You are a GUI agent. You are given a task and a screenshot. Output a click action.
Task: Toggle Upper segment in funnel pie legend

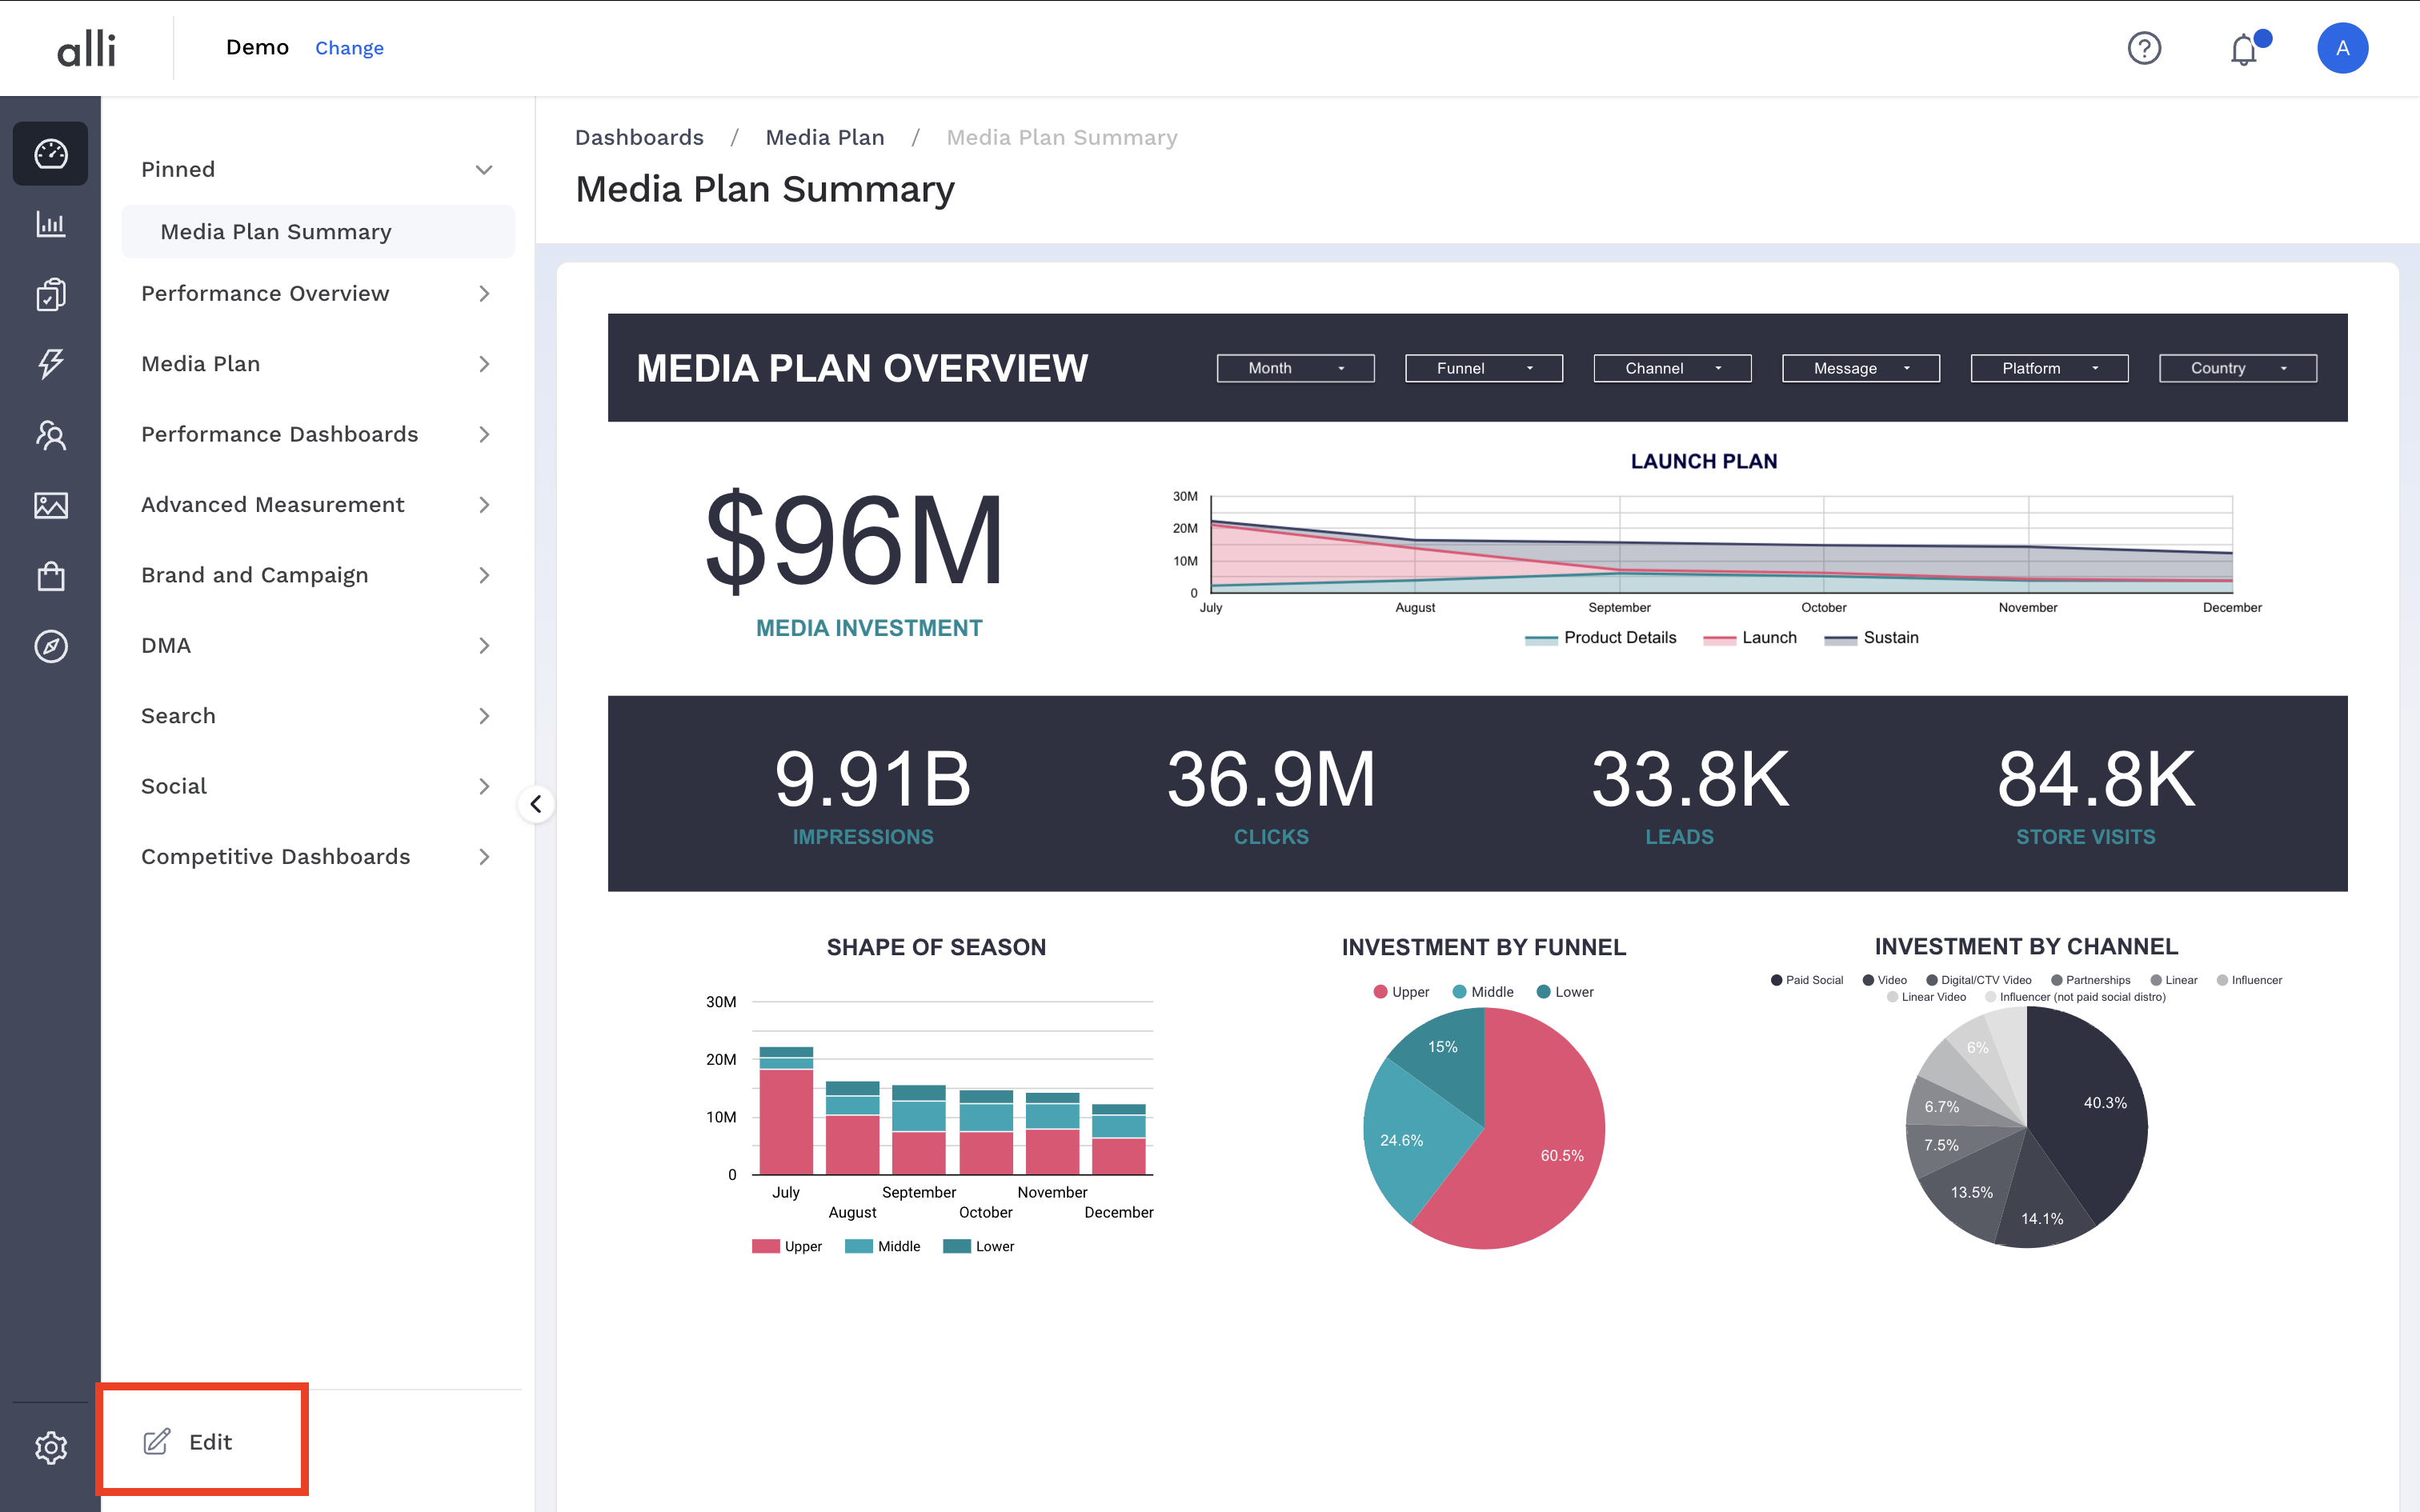(1401, 992)
